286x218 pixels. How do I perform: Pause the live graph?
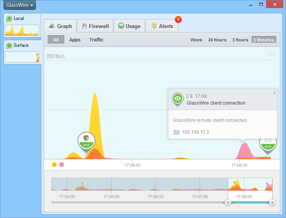click(x=271, y=53)
